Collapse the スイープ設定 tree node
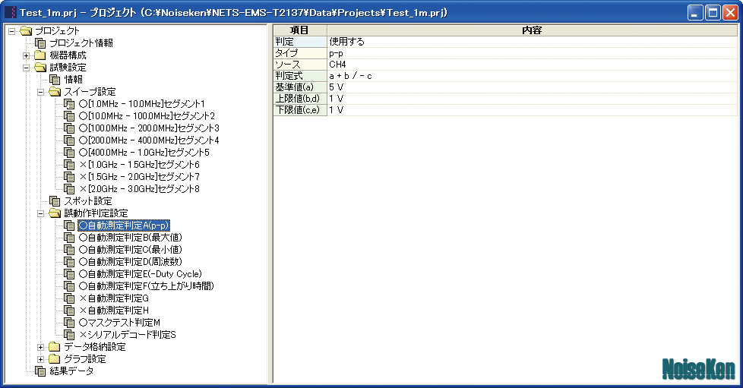The width and height of the screenshot is (743, 388). point(41,92)
